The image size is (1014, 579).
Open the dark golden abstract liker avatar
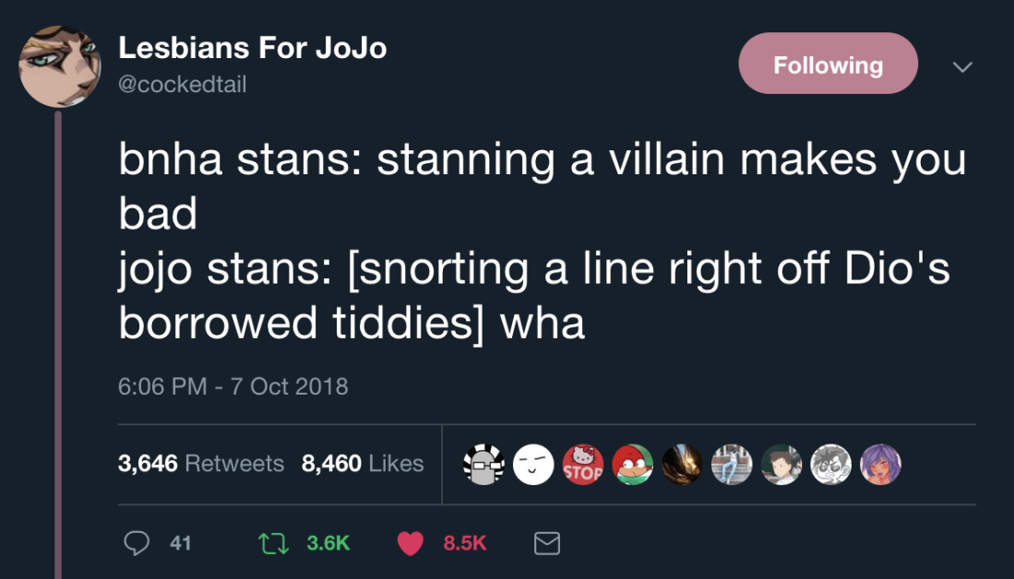(x=682, y=465)
